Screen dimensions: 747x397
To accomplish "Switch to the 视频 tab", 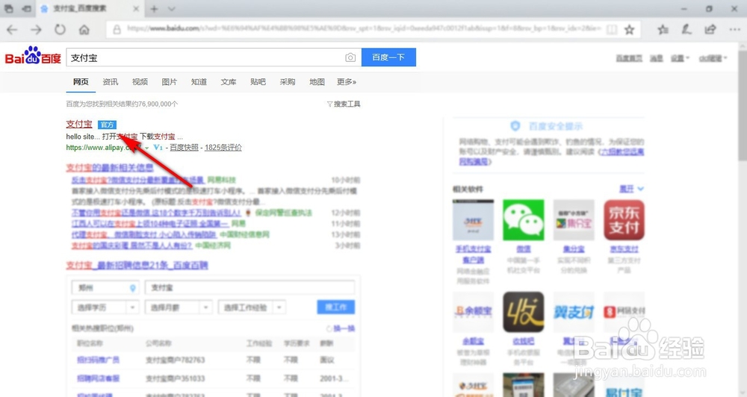I will coord(140,82).
